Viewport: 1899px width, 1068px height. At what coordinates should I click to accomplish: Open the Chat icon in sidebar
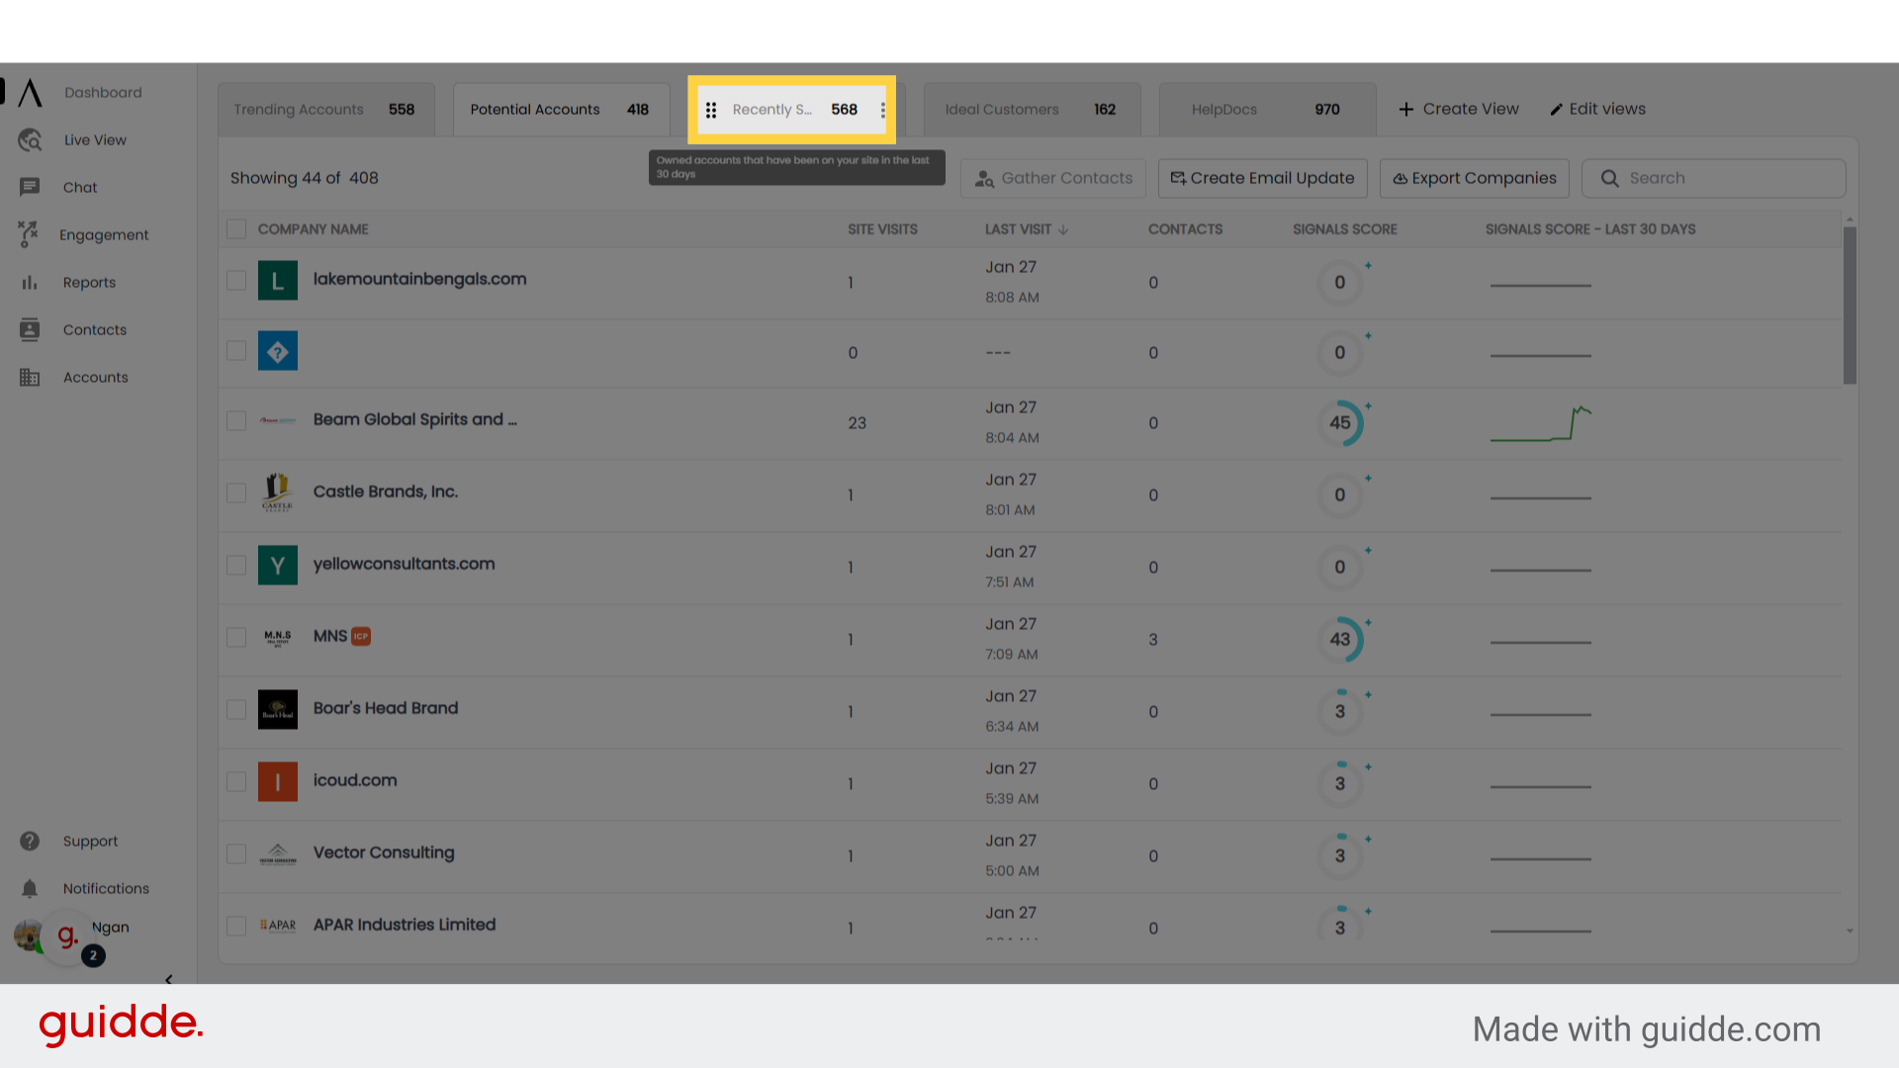30,187
